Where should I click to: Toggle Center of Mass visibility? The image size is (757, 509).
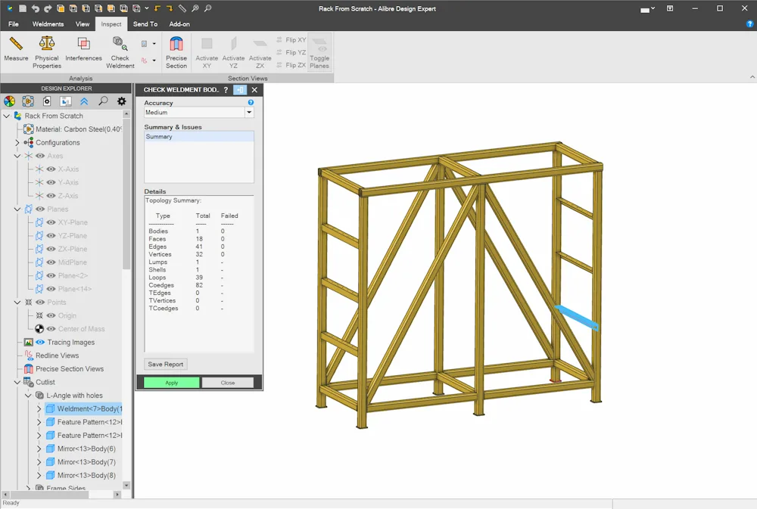51,329
